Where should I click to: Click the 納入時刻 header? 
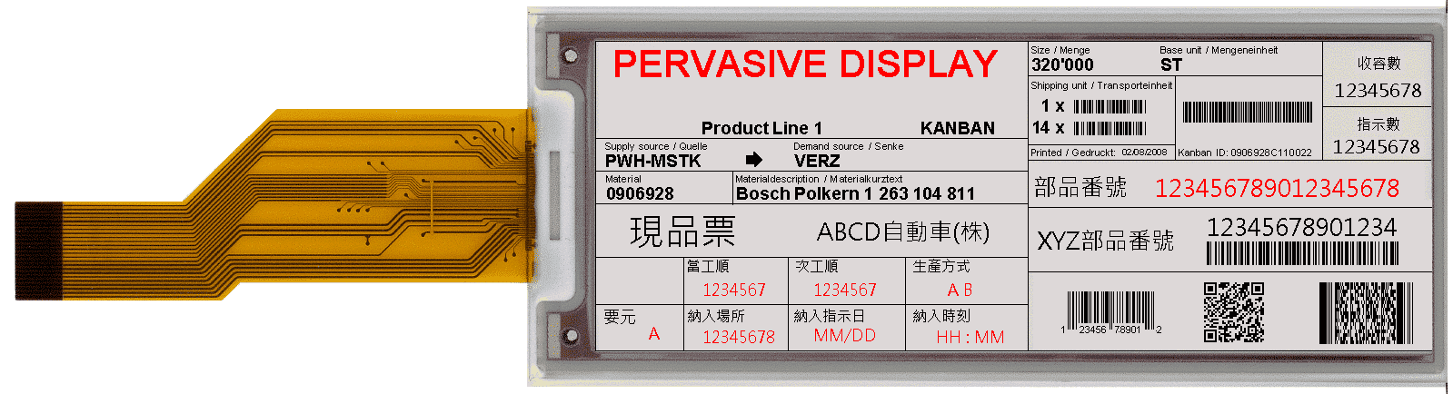coord(941,316)
